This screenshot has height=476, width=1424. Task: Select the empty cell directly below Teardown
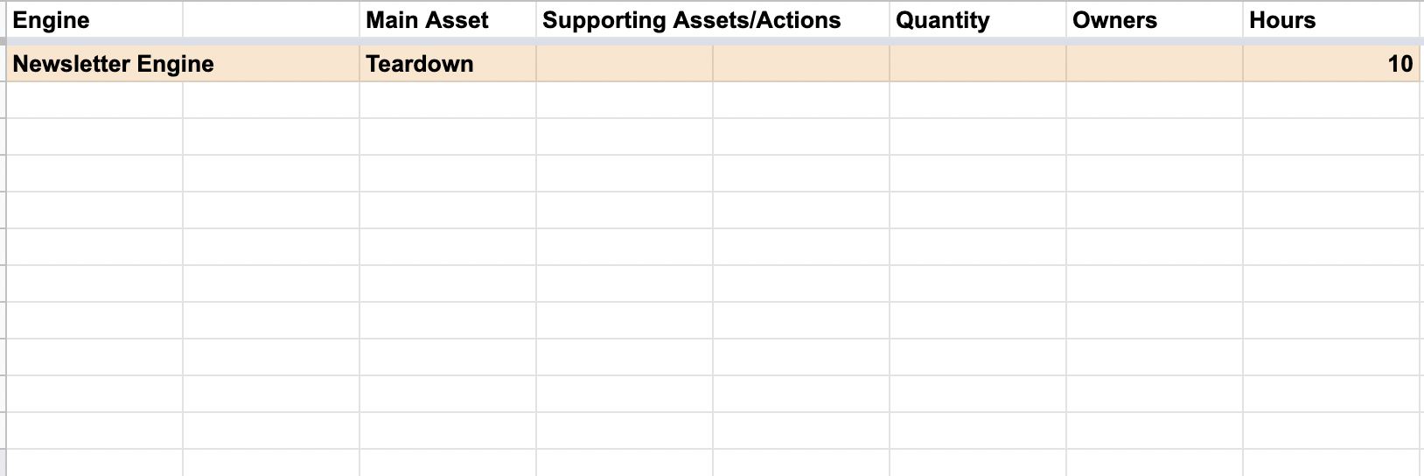click(447, 101)
